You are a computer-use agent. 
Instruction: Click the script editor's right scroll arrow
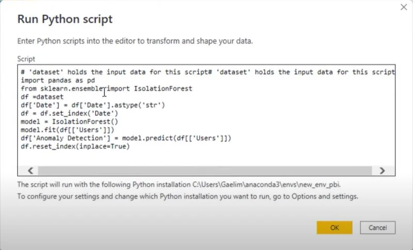click(x=382, y=171)
